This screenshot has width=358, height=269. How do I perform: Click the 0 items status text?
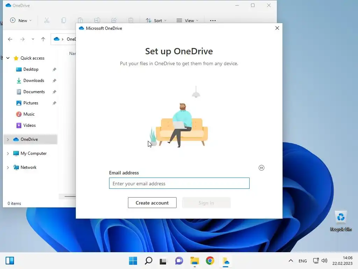(x=14, y=204)
